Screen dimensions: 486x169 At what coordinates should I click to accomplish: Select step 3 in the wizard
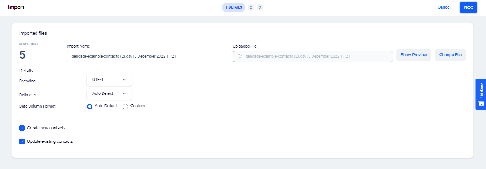tap(260, 7)
